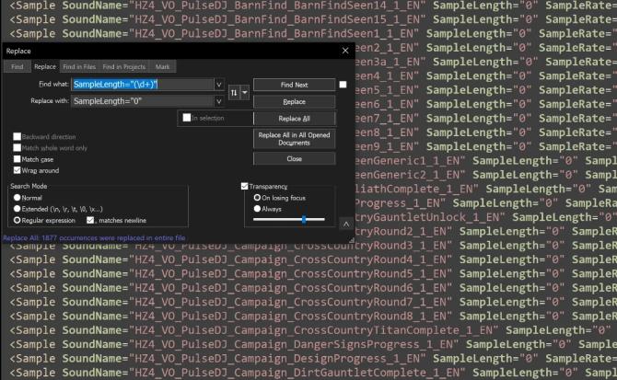Expand the Replace with history dropdown
Viewport: 617px width, 380px height.
219,101
